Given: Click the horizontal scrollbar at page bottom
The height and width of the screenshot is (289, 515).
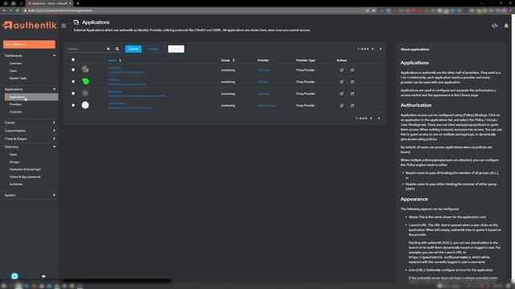Looking at the screenshot, I should [x=117, y=281].
